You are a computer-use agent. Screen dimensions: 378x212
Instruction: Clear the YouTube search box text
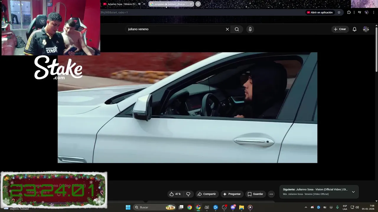tap(227, 29)
